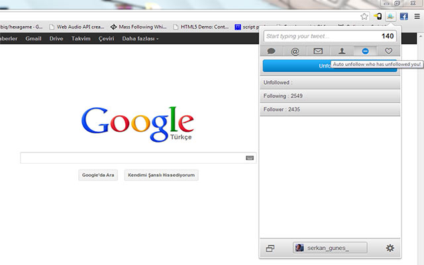Image resolution: width=424 pixels, height=265 pixels.
Task: Open the @ mentions tab
Action: 295,51
